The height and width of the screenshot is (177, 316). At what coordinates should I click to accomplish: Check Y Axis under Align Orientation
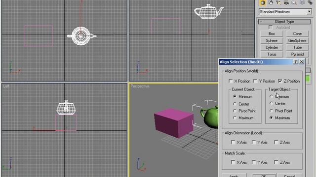tap(254, 142)
